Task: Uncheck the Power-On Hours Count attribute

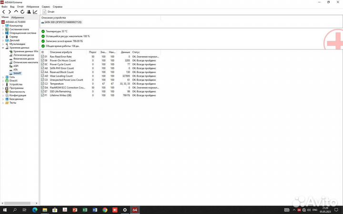Action: [x=42, y=60]
